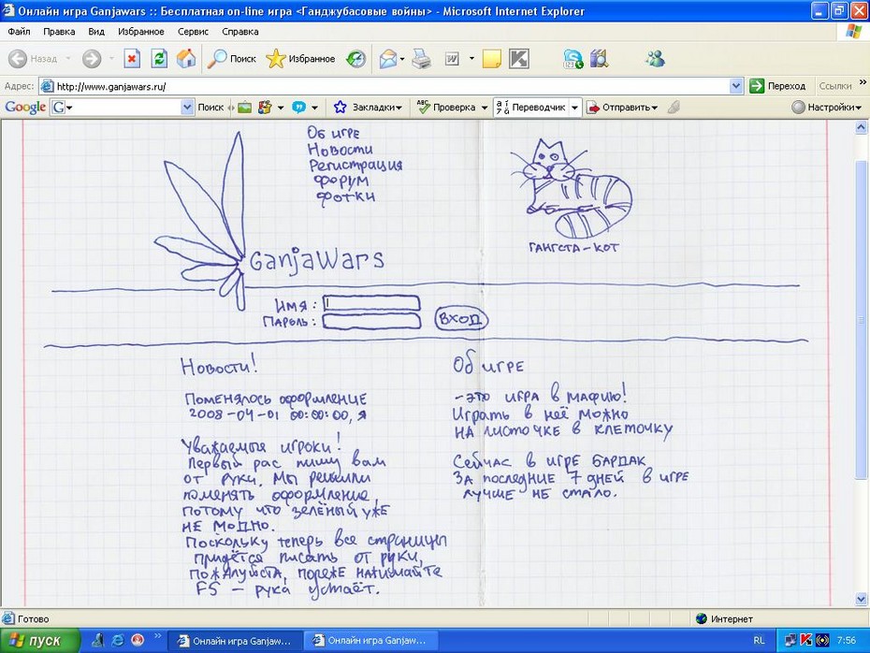Open the Справка menu

[240, 32]
